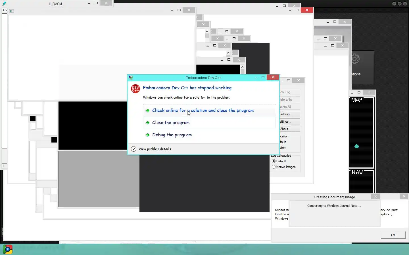Close the Creating Document Image dialog
Viewport: 409px width, 255px height.
(x=375, y=196)
